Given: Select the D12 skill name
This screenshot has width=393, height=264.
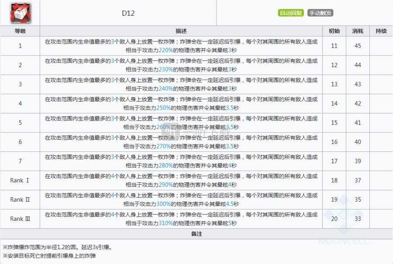Looking at the screenshot, I should (x=128, y=13).
